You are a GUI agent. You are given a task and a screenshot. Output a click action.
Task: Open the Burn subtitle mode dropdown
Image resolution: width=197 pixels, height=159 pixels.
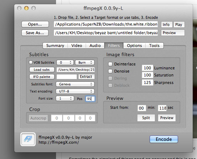[85, 62]
